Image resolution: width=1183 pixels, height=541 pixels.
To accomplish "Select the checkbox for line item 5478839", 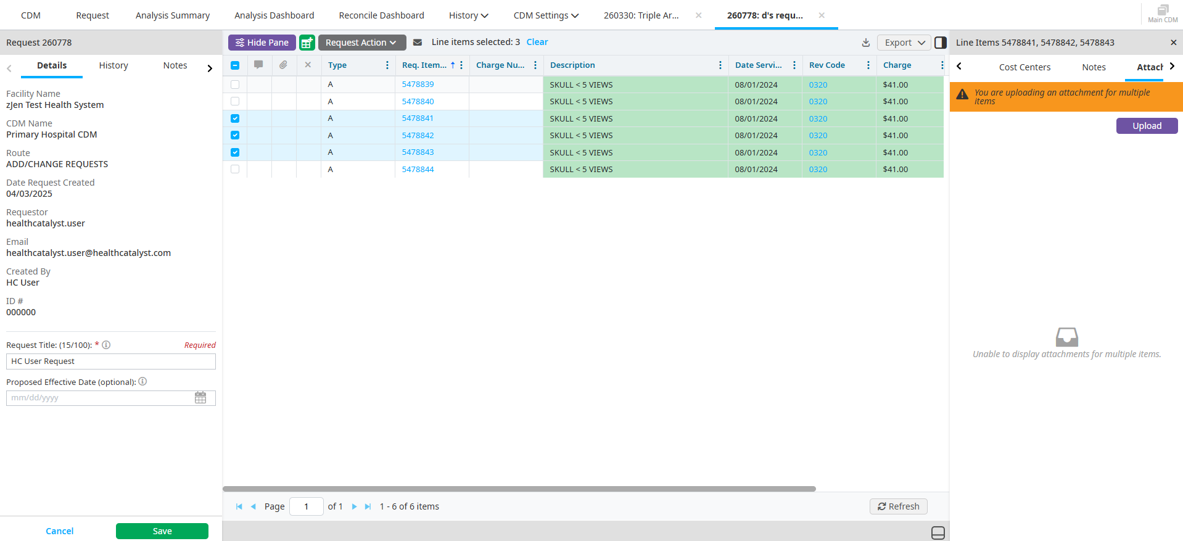I will point(235,85).
